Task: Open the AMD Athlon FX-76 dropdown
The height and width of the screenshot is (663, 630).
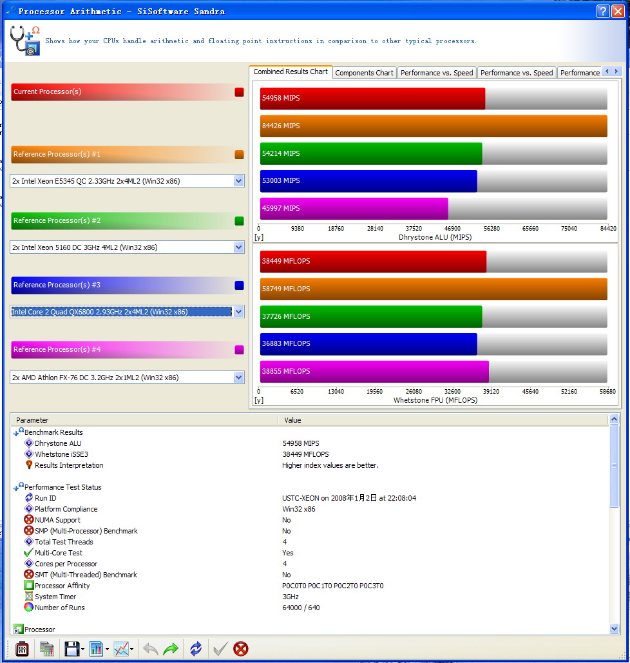Action: (239, 378)
